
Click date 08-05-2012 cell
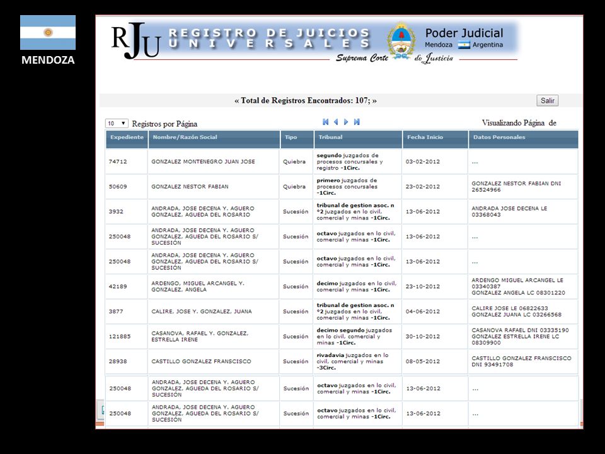tap(435, 362)
